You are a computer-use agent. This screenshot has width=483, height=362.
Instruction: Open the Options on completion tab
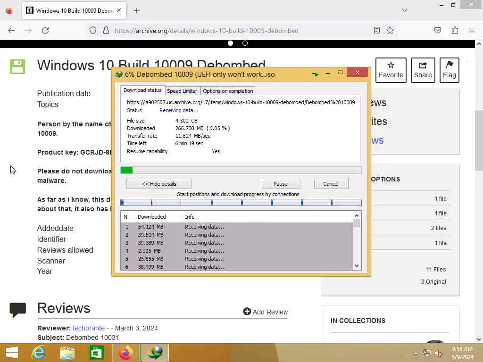click(x=228, y=91)
